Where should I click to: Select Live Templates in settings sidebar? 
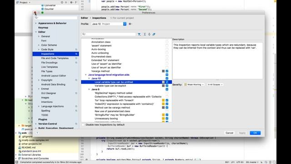tap(50, 67)
